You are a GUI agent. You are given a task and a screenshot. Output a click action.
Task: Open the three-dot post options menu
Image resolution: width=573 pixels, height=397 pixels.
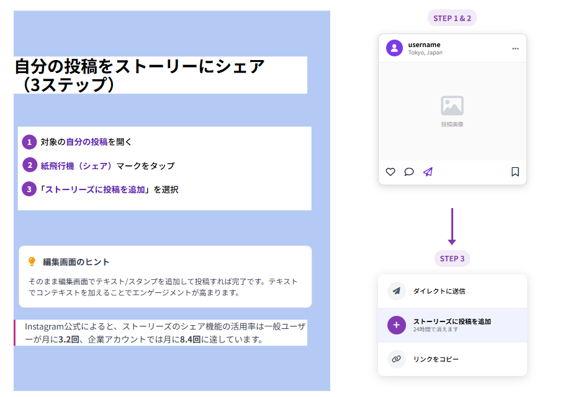(515, 48)
